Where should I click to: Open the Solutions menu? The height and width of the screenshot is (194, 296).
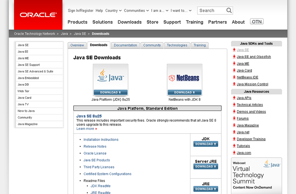pyautogui.click(x=103, y=22)
